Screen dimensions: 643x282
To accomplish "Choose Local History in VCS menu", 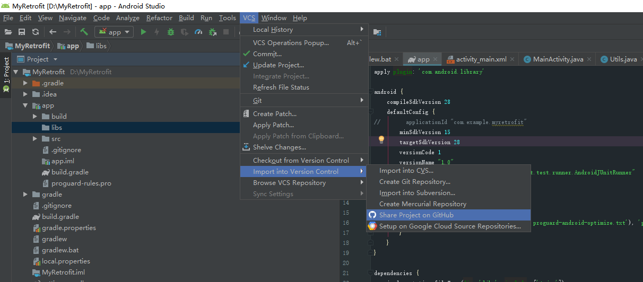I will (303, 30).
